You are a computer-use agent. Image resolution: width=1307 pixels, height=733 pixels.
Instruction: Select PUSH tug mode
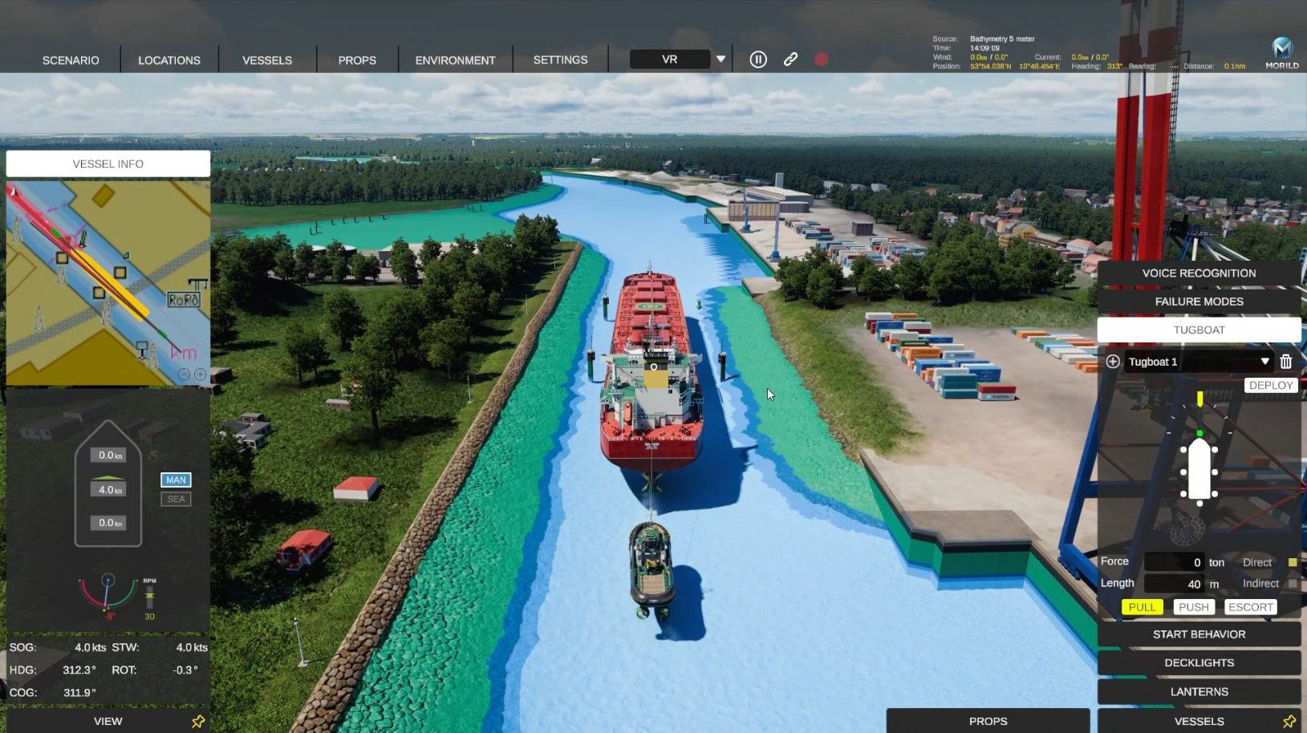(1193, 607)
